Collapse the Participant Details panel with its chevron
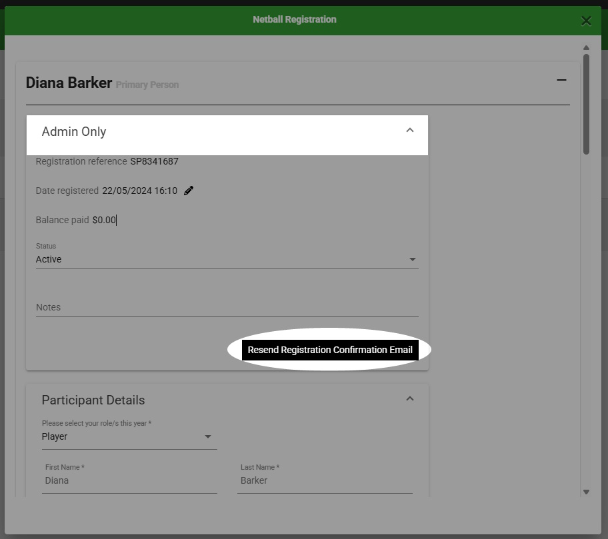 point(410,398)
